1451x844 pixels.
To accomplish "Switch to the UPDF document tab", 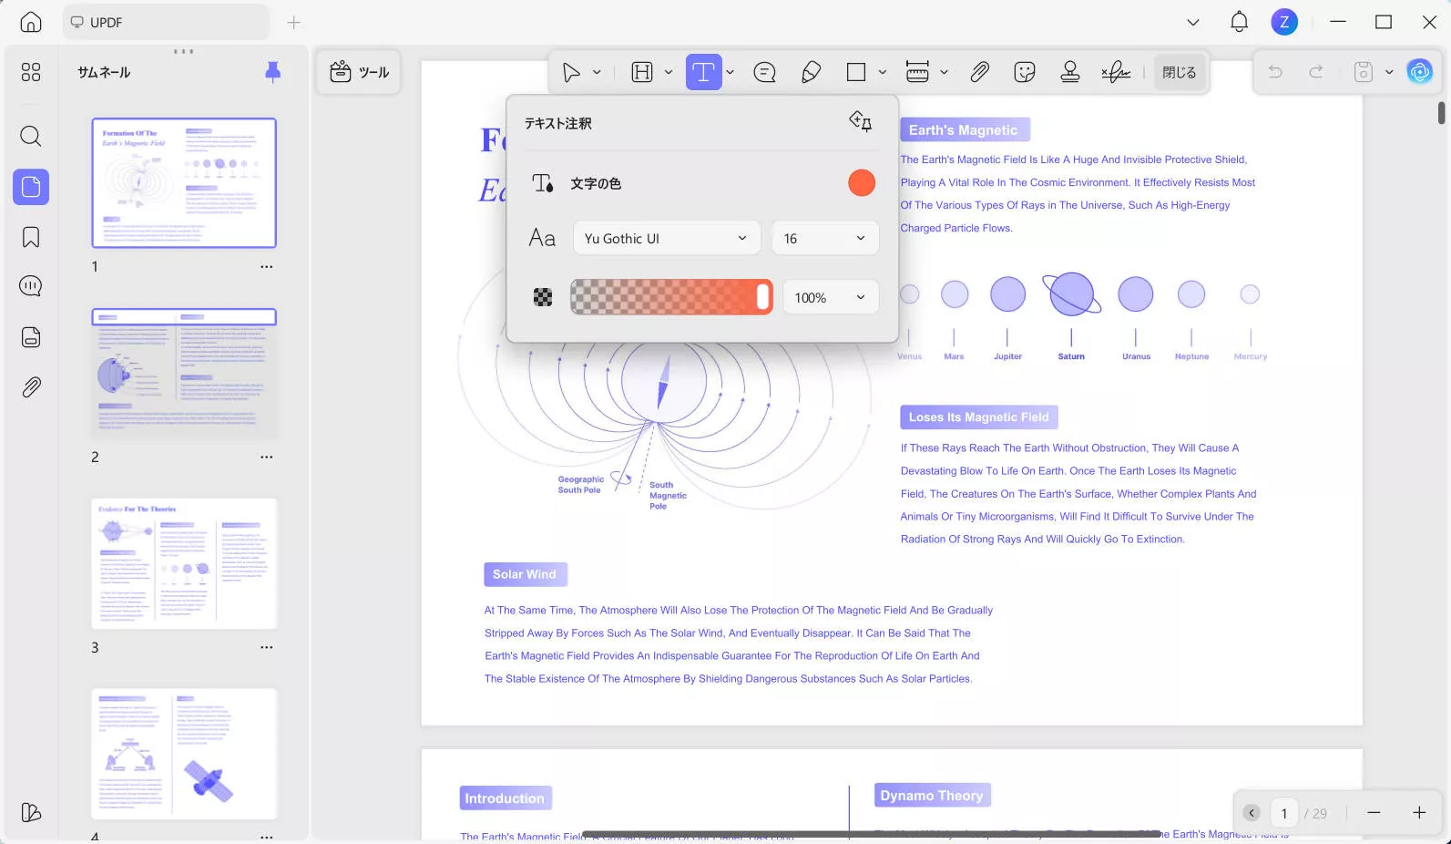I will [166, 22].
